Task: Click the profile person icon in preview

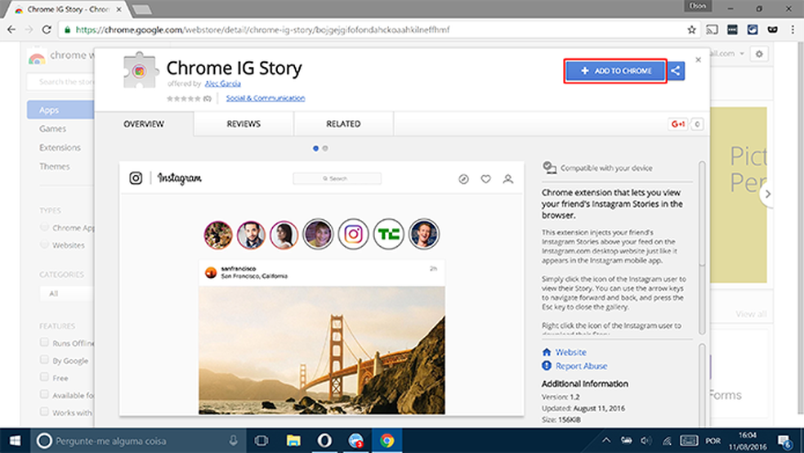Action: (x=508, y=179)
